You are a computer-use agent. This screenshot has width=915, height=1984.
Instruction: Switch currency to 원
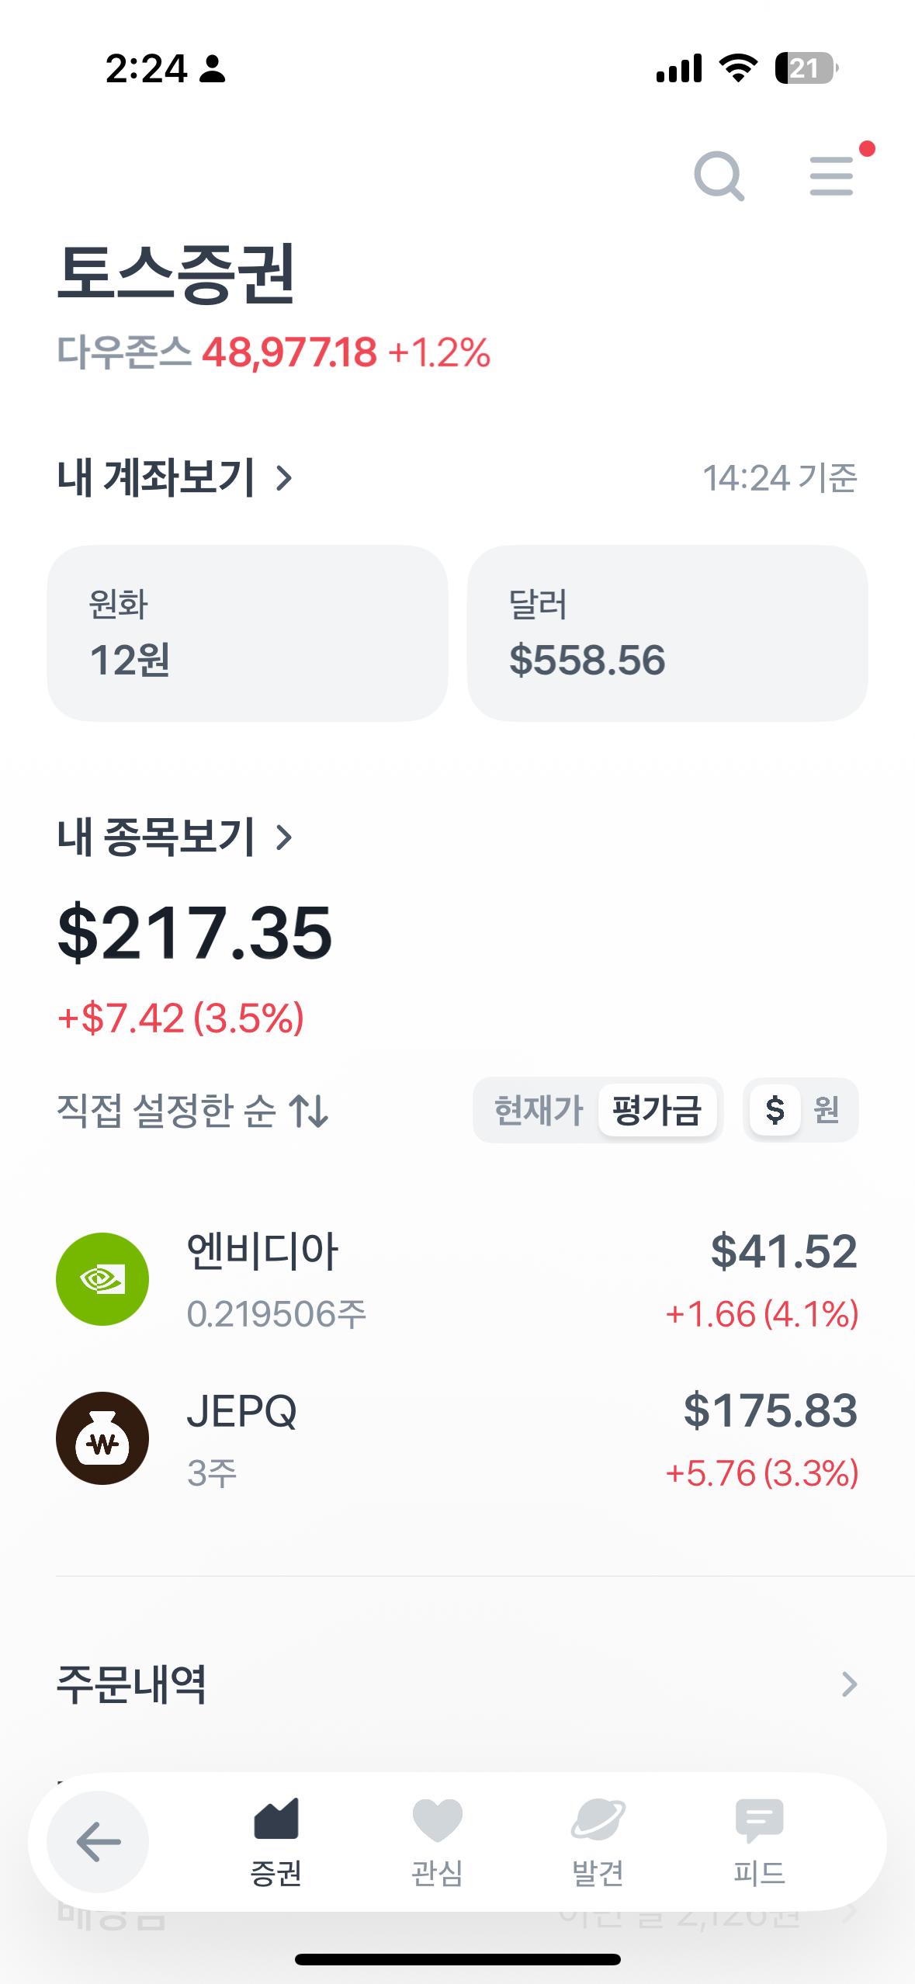coord(827,1110)
